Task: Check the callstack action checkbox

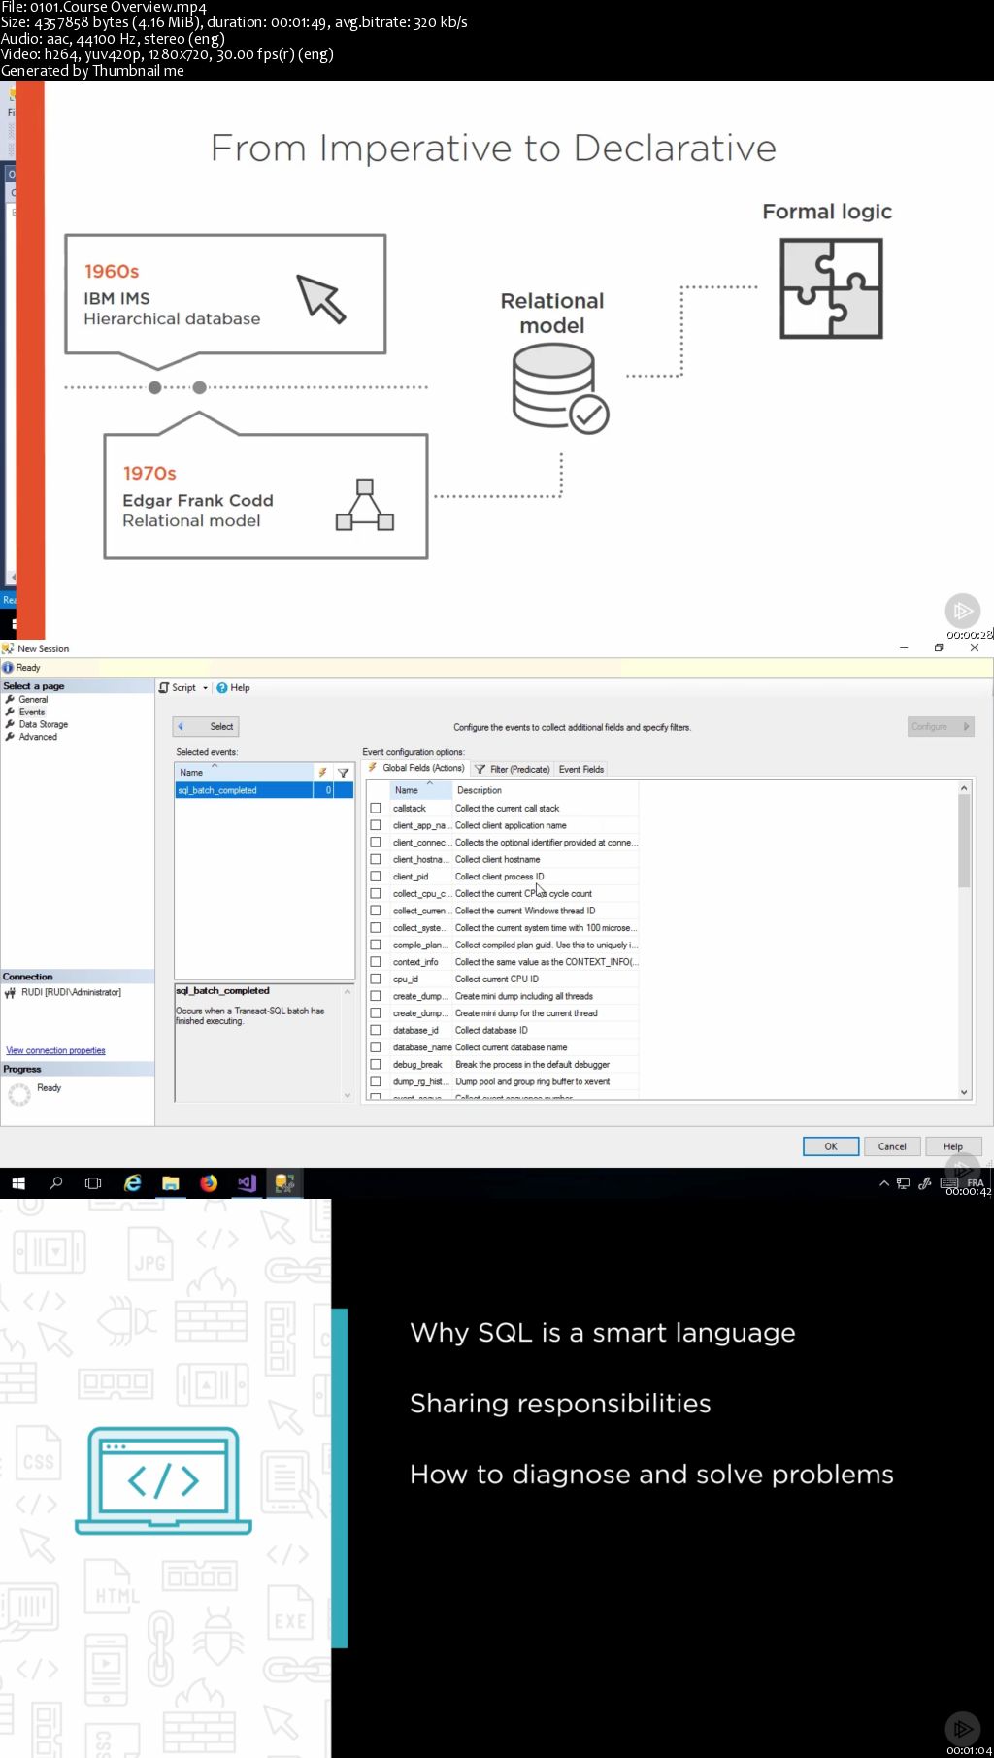Action: click(376, 808)
